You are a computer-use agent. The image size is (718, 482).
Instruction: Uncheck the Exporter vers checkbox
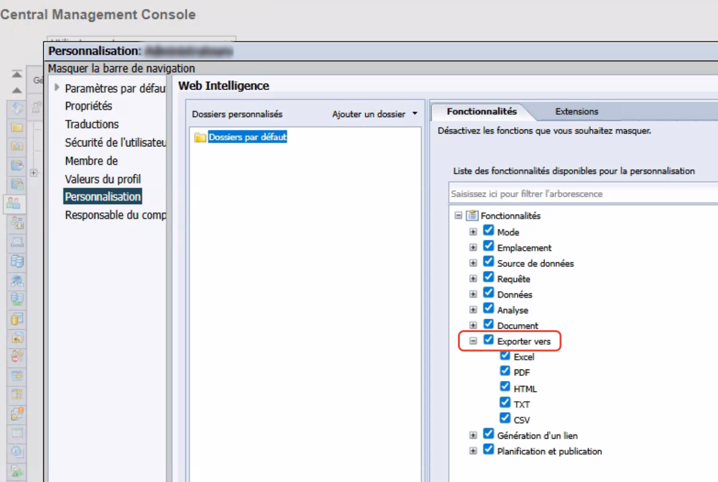point(489,340)
